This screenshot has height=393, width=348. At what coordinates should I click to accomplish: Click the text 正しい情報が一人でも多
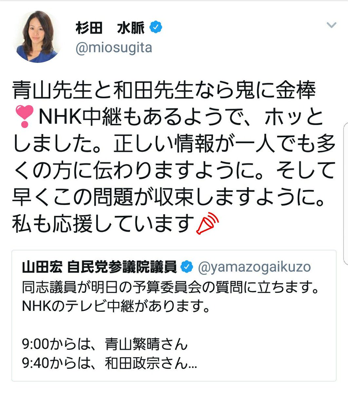[x=224, y=144]
